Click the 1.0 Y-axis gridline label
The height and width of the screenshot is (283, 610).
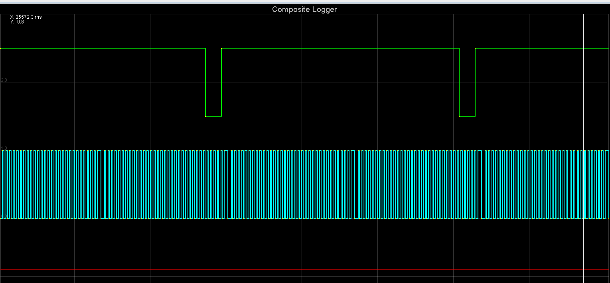pos(4,148)
